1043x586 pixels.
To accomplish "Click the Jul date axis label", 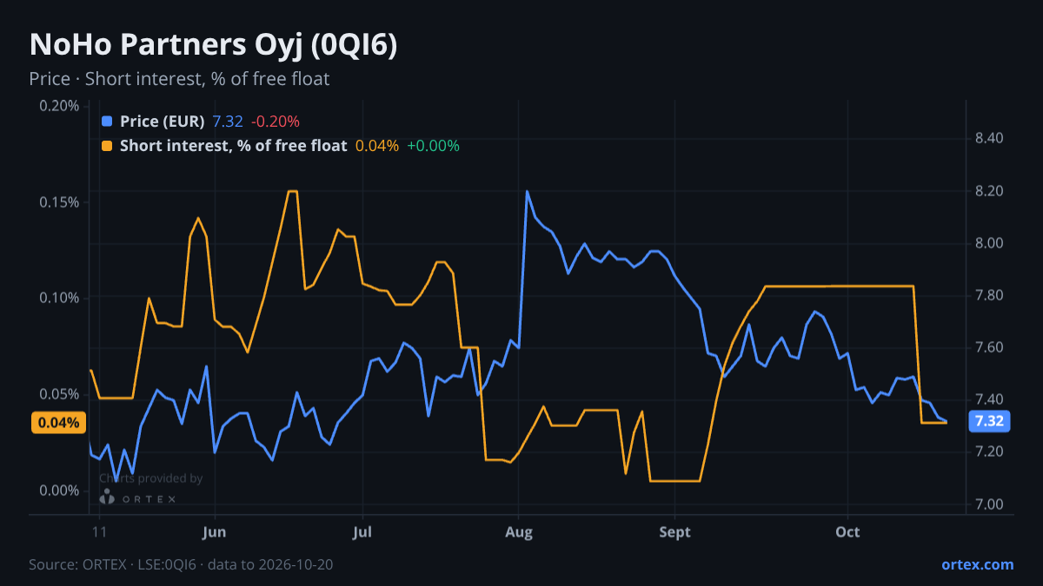I will (363, 531).
